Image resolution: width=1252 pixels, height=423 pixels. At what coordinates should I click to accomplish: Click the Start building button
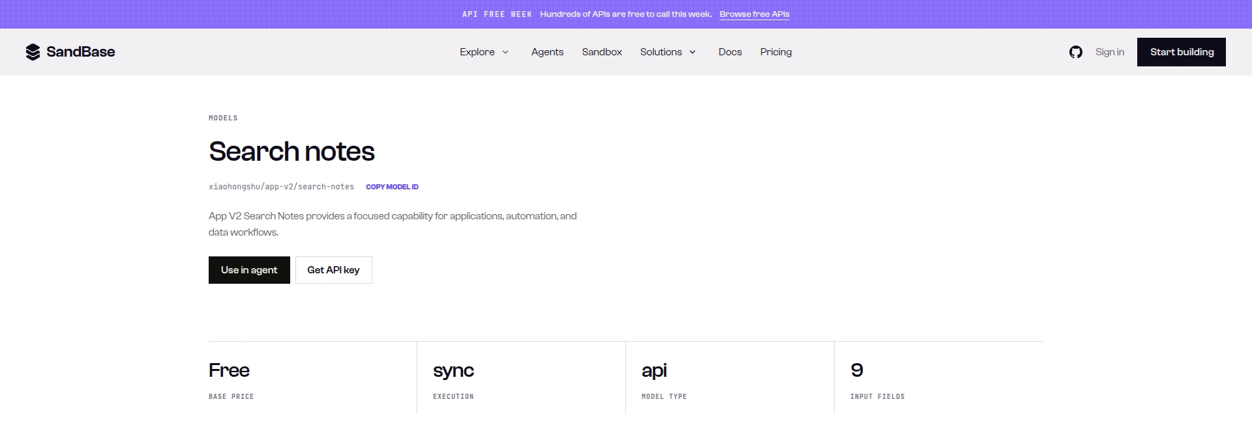point(1182,52)
